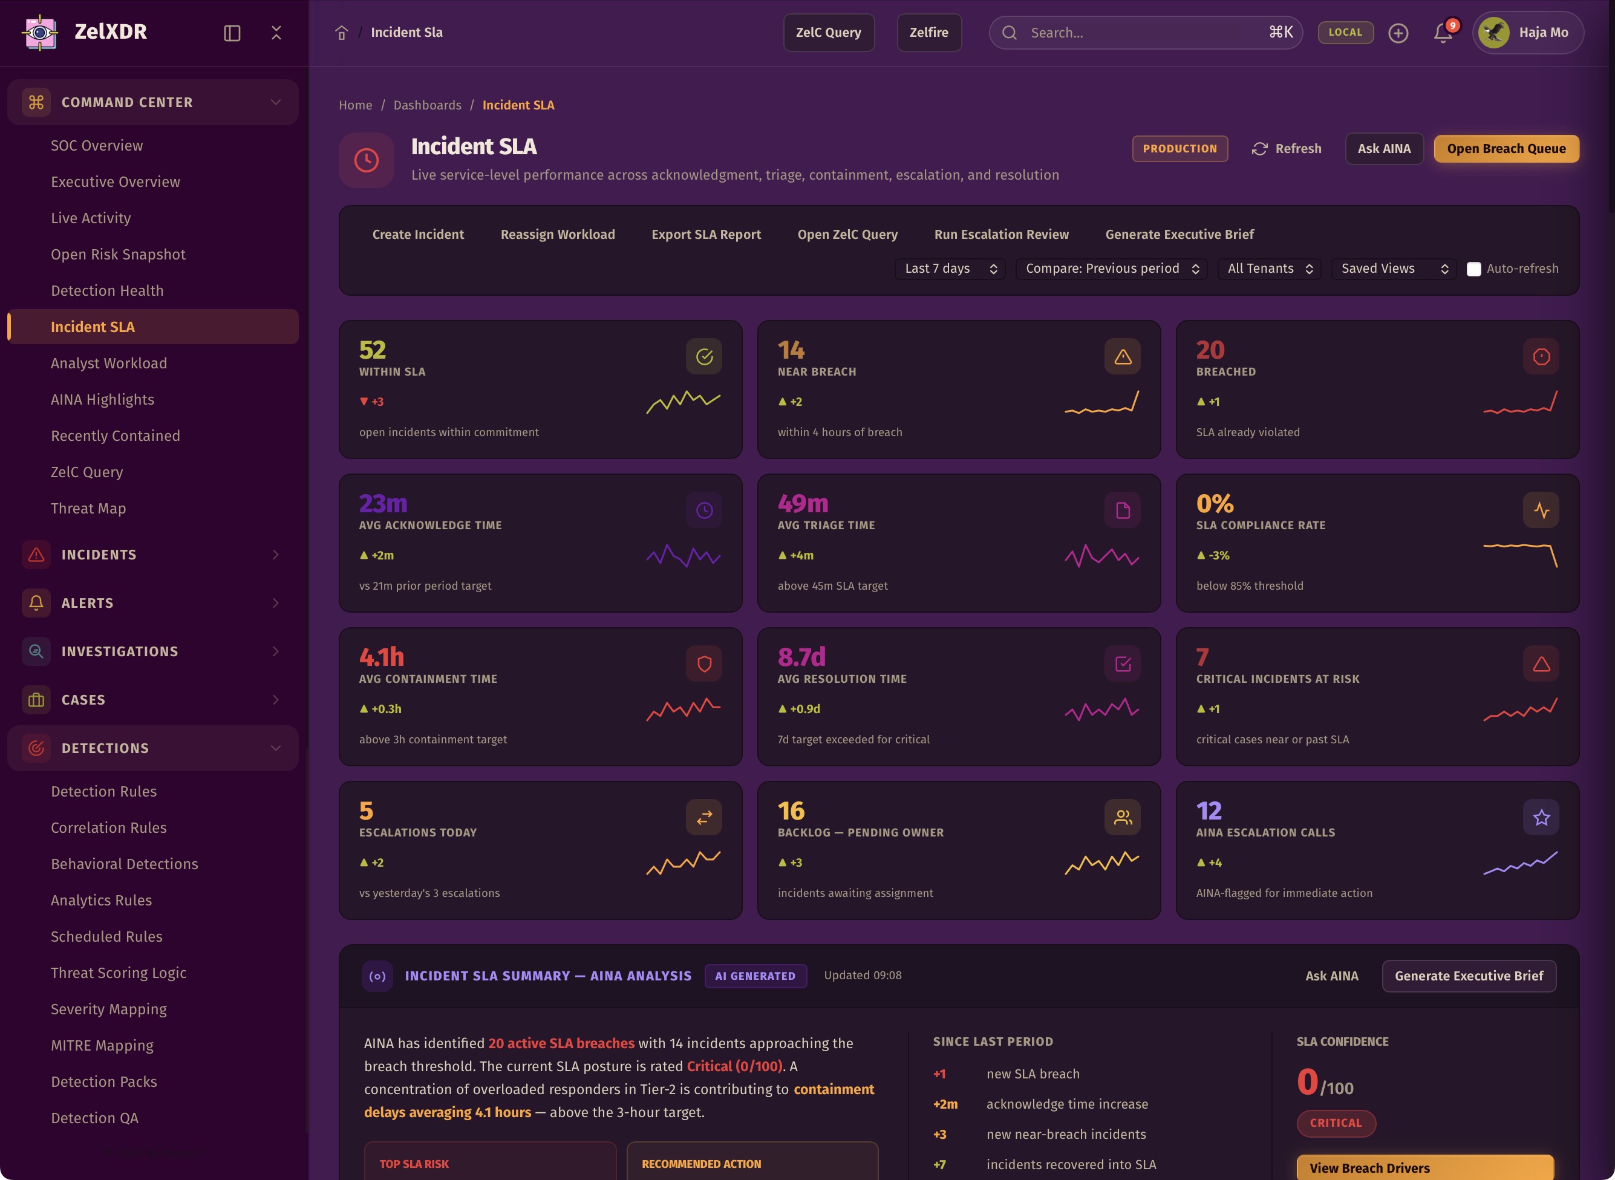Click the Backlog Pending Owner users icon
The image size is (1615, 1180).
[1122, 817]
